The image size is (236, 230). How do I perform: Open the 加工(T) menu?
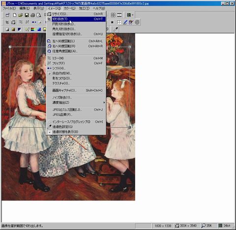tap(84, 8)
